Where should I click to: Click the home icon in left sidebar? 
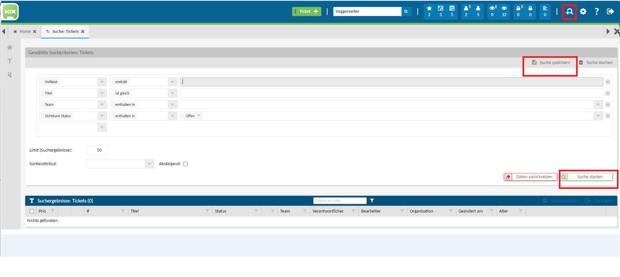pos(9,47)
